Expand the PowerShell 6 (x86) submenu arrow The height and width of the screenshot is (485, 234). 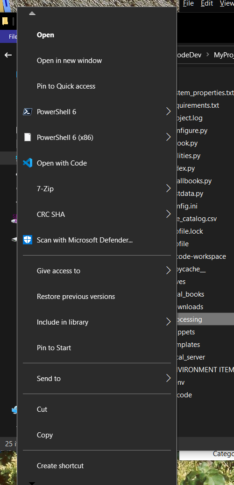pos(168,137)
